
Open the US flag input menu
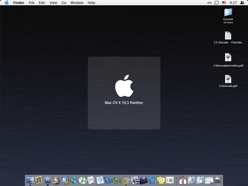click(x=224, y=3)
